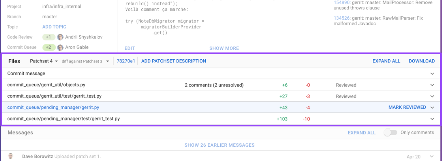Expand the Commit message row chevron
442x161 pixels.
[432, 74]
